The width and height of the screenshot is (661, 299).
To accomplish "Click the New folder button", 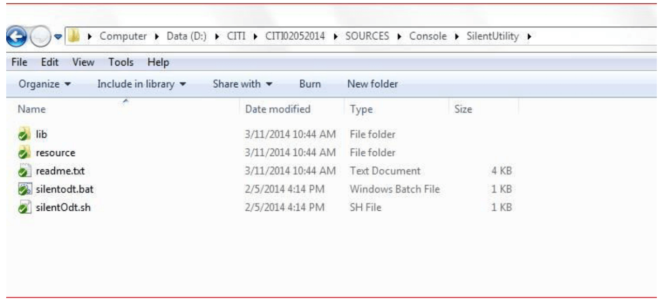I will click(373, 84).
